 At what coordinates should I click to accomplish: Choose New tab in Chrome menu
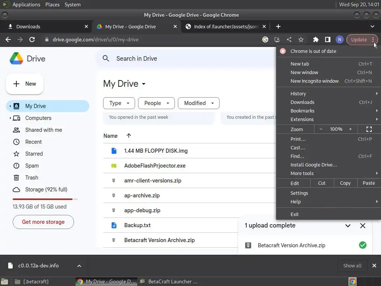[x=329, y=64]
